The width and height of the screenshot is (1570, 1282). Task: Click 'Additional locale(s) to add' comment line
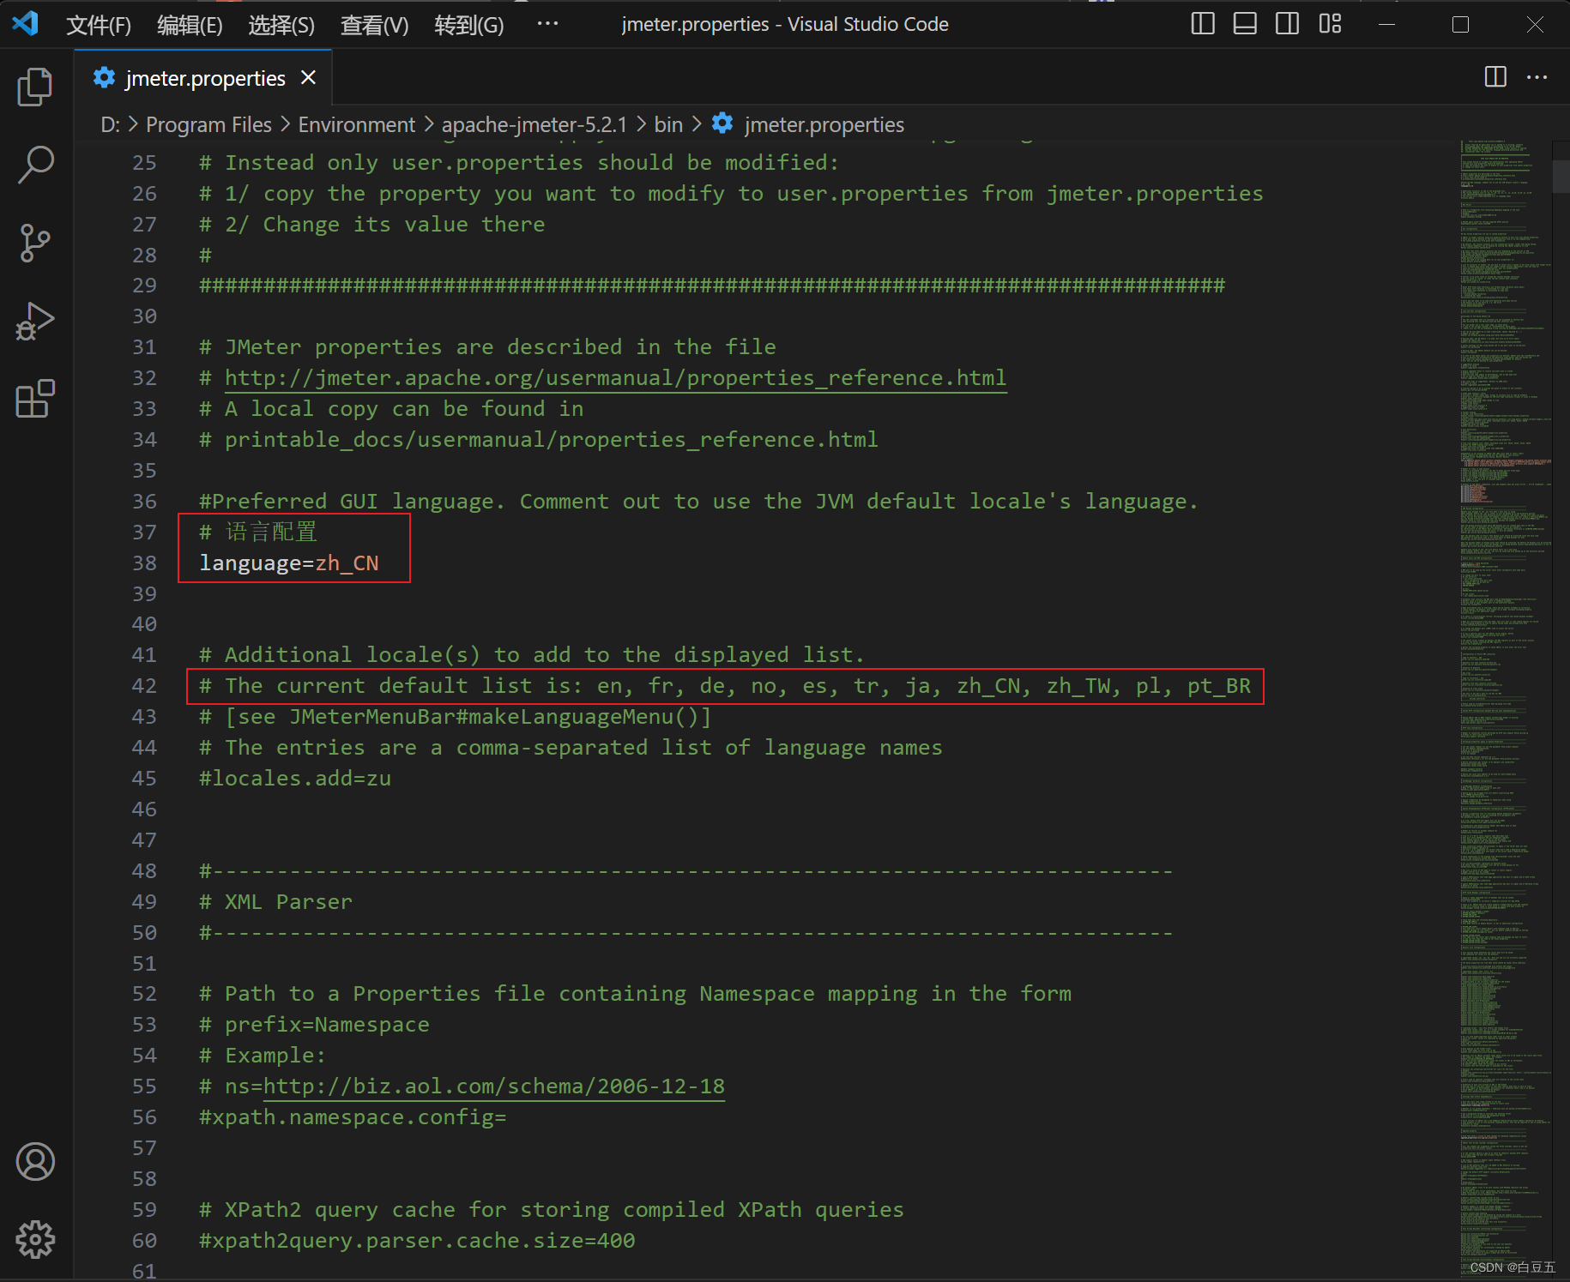pos(531,655)
